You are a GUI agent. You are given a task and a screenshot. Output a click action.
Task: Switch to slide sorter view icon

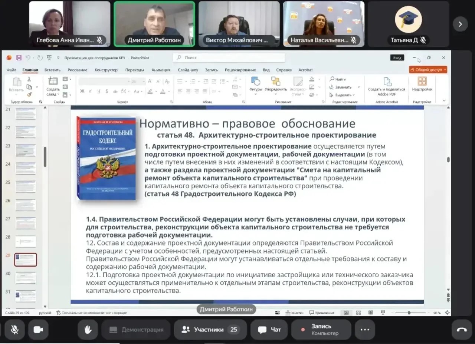coord(358,313)
